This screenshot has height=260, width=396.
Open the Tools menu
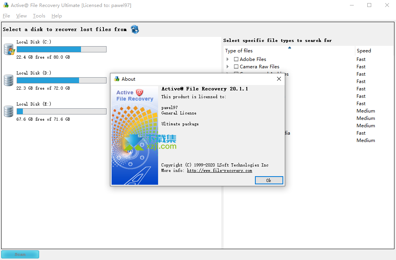(39, 16)
